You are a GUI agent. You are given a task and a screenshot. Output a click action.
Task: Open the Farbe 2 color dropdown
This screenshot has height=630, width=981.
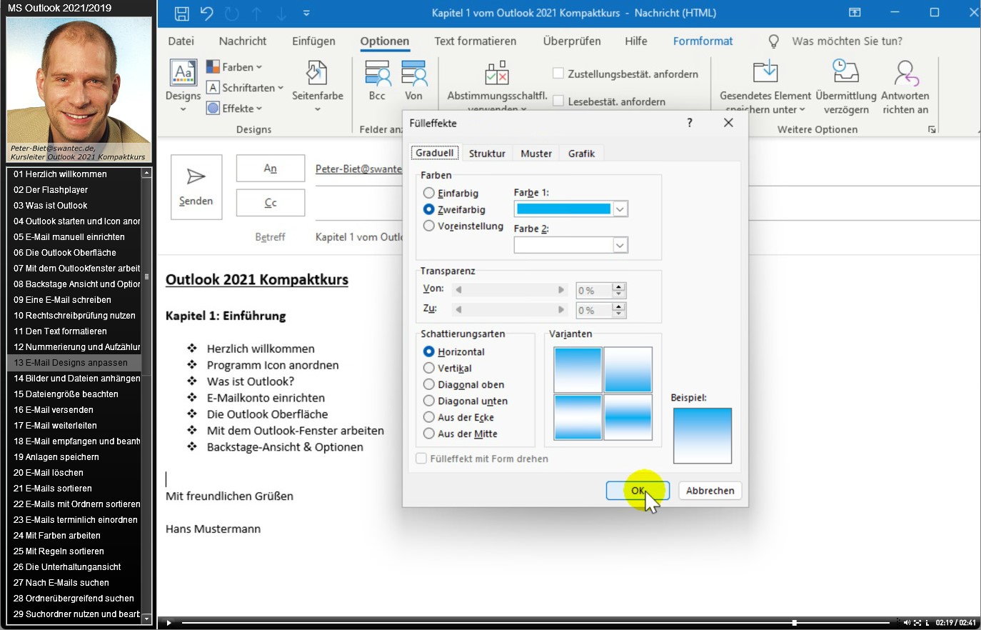click(x=620, y=246)
